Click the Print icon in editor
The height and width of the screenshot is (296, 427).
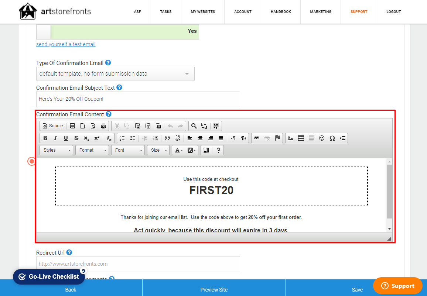[103, 126]
